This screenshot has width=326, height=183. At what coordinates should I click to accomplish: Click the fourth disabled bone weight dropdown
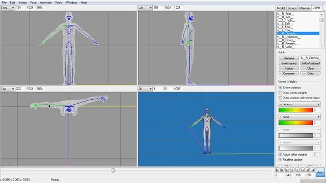(x=300, y=142)
